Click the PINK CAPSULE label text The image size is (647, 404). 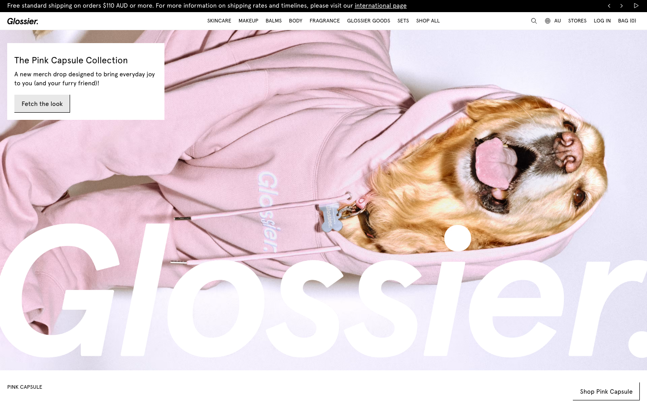[25, 387]
